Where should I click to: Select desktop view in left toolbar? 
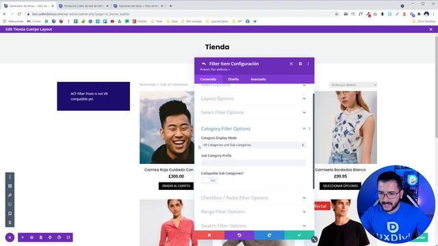(x=10, y=204)
